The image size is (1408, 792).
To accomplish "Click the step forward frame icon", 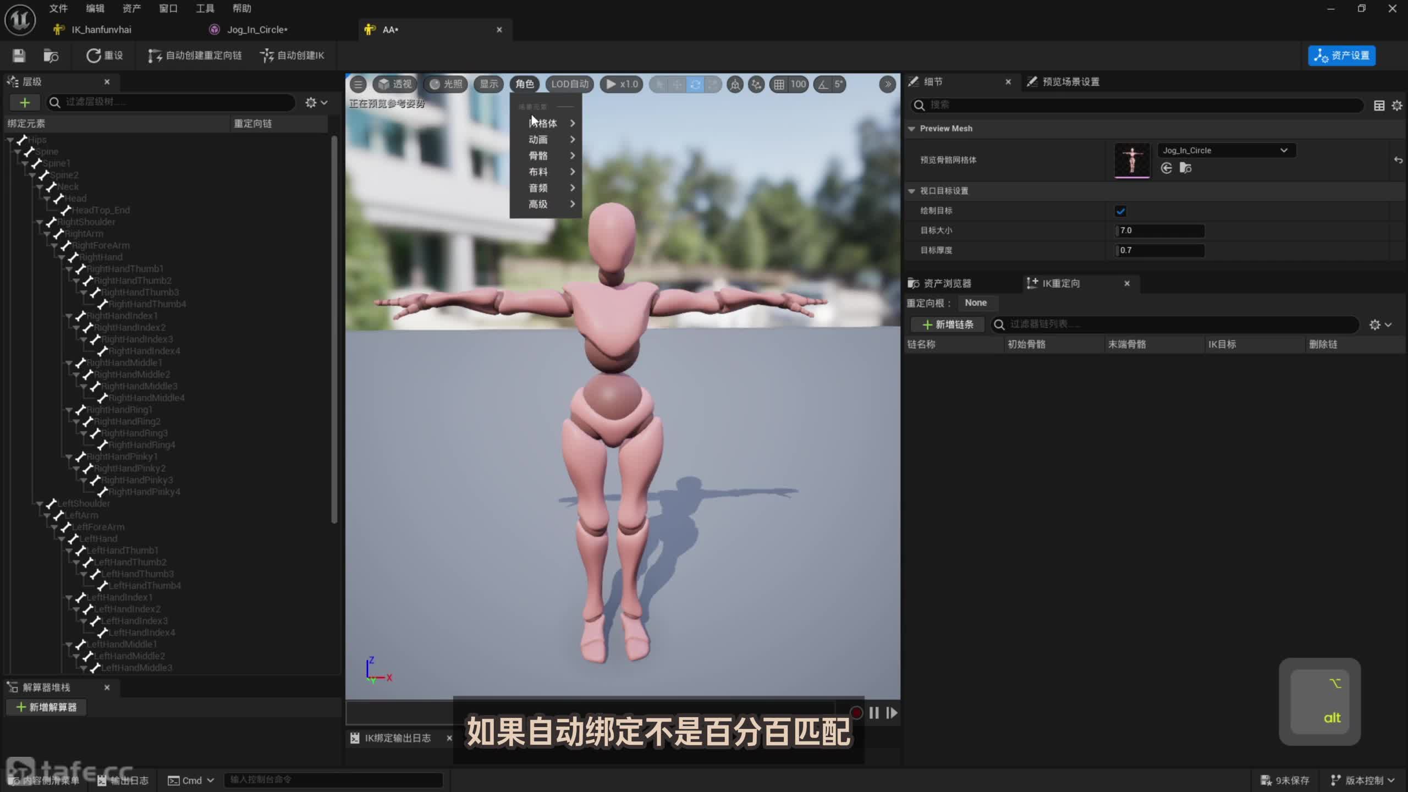I will click(x=892, y=713).
